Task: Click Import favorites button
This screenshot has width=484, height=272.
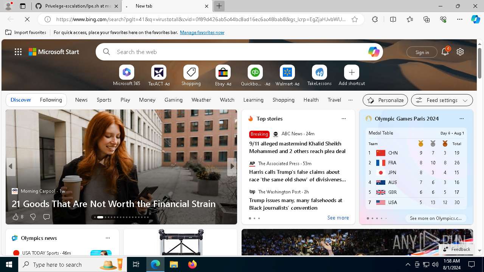Action: (x=26, y=32)
